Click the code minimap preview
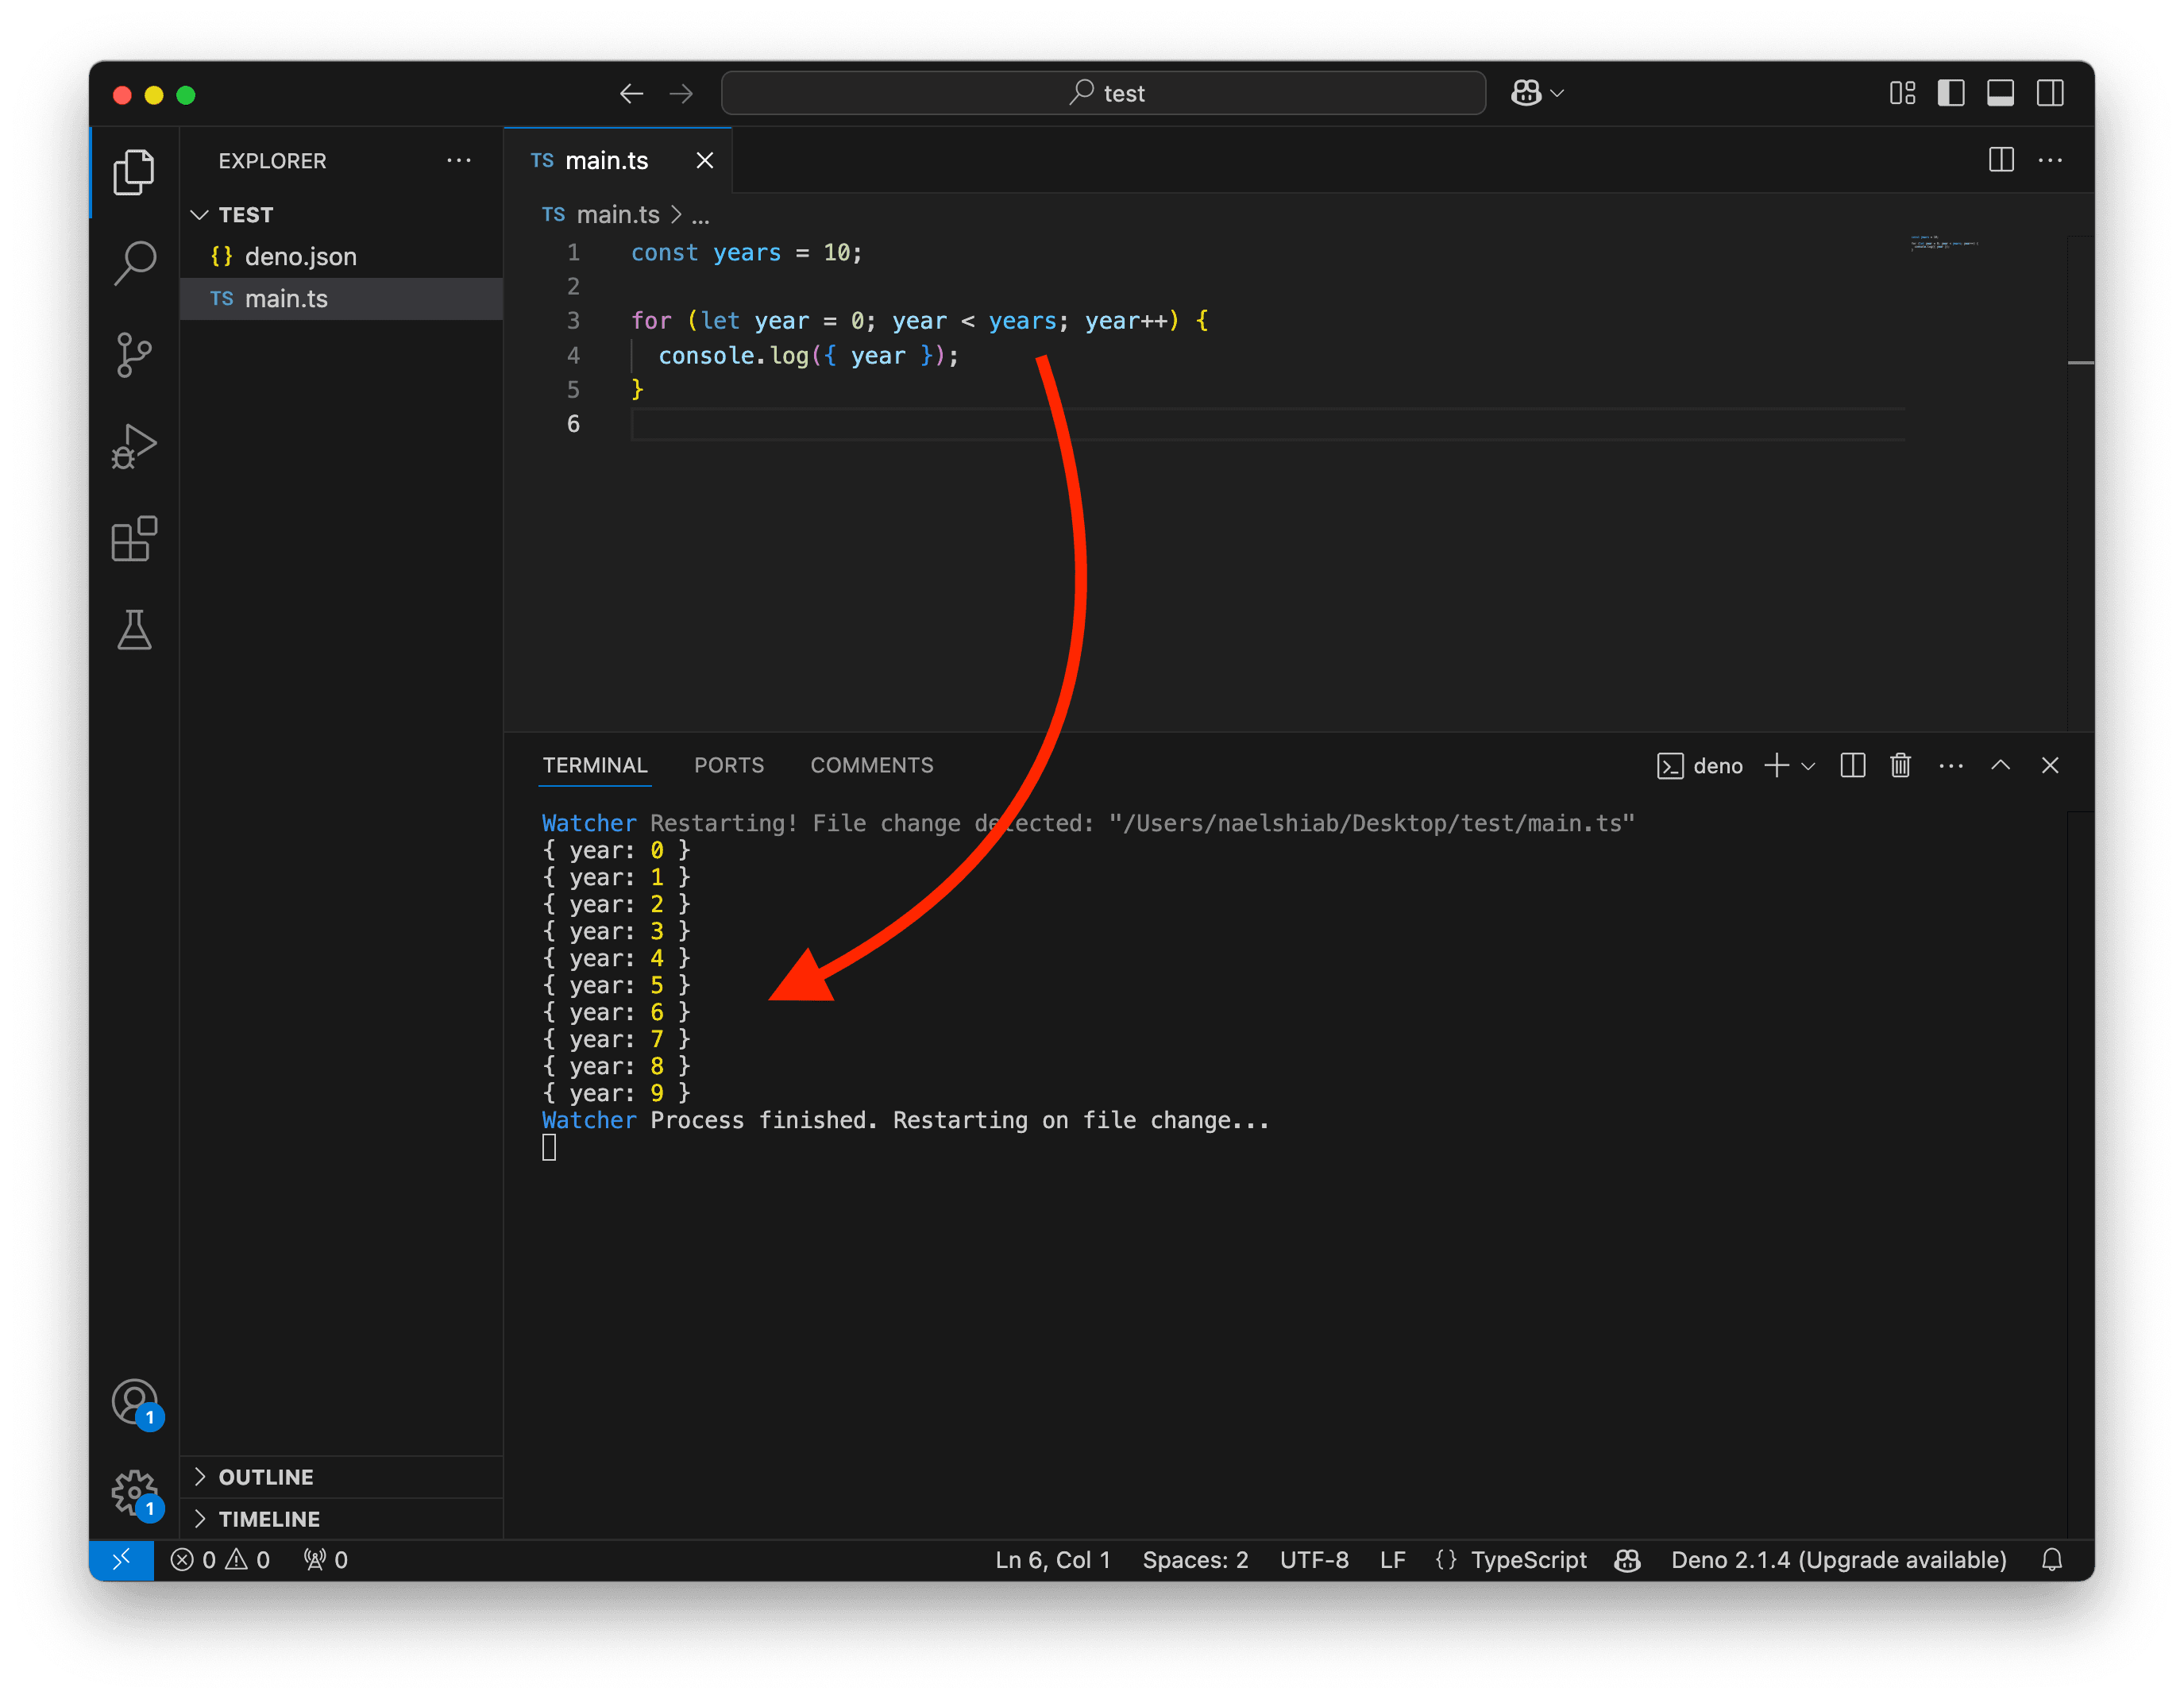Viewport: 2184px width, 1699px height. [1944, 243]
